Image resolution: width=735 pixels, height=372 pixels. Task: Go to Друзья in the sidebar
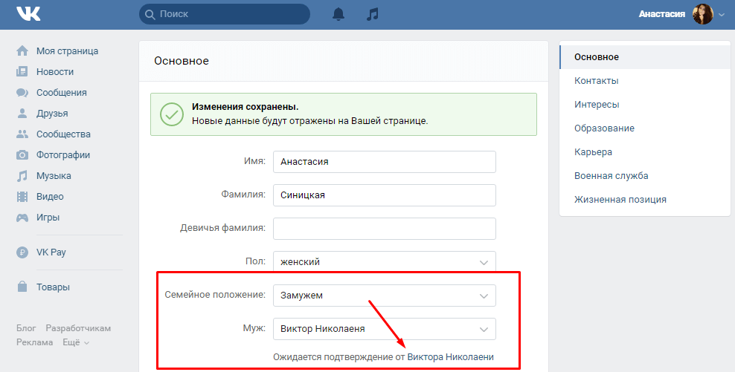coord(52,114)
